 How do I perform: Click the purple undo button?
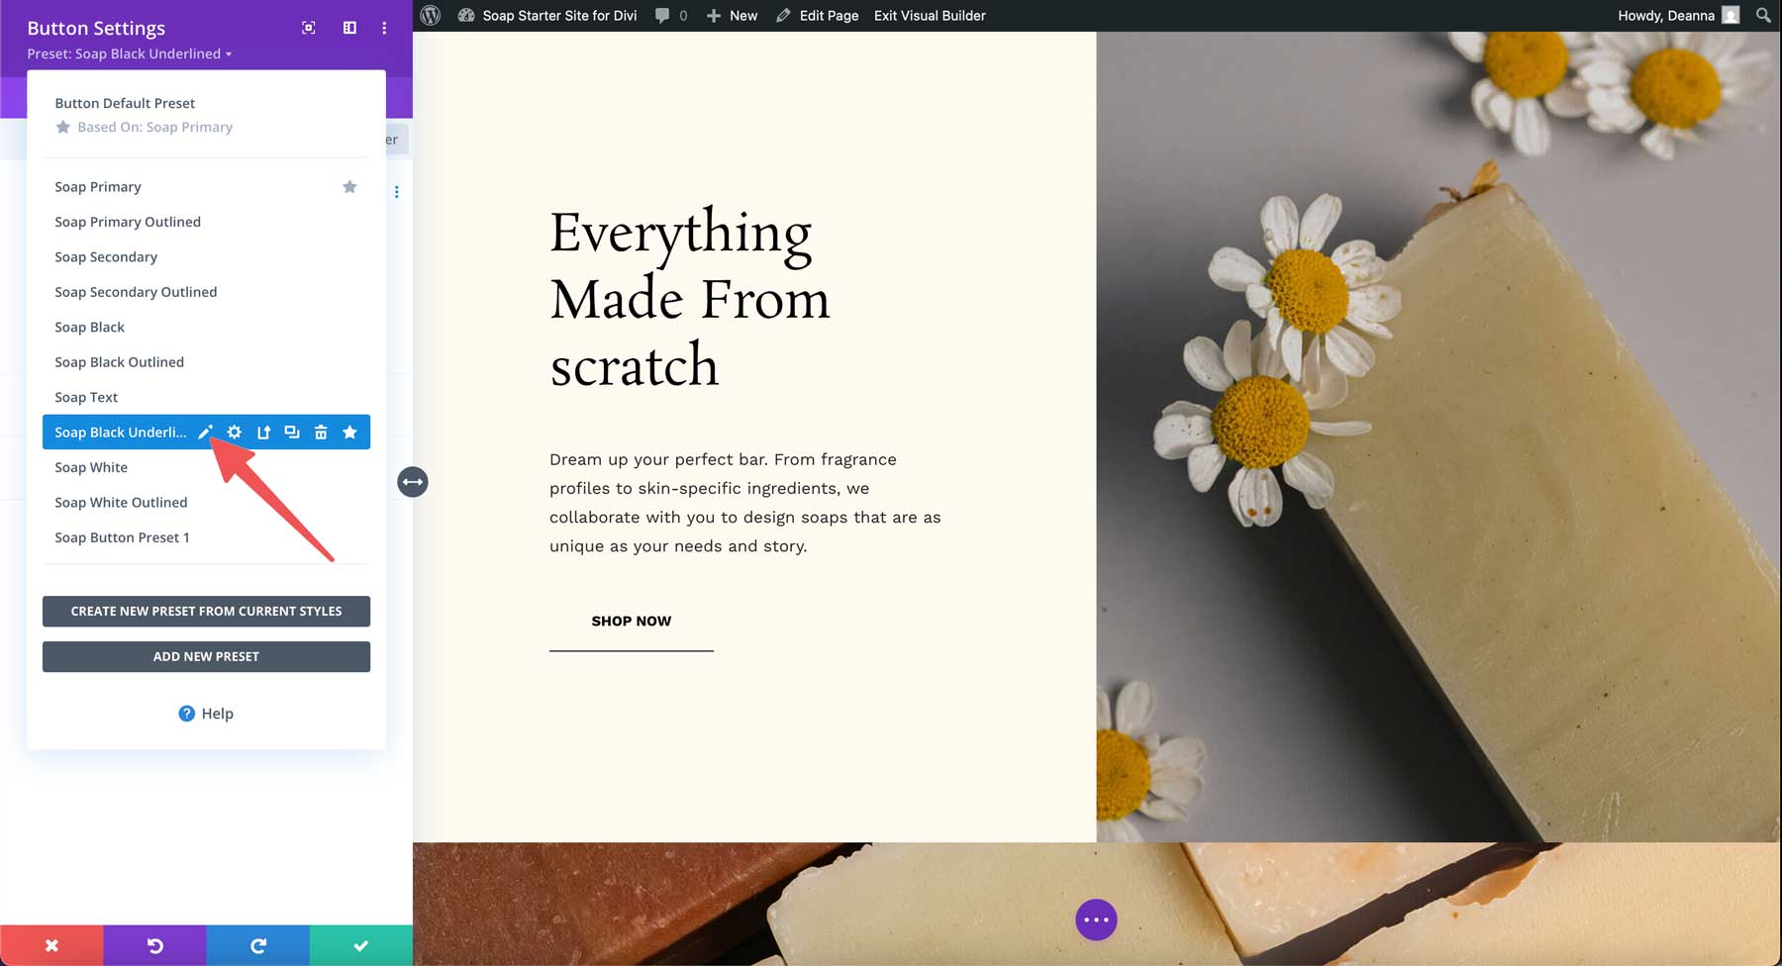pos(154,946)
